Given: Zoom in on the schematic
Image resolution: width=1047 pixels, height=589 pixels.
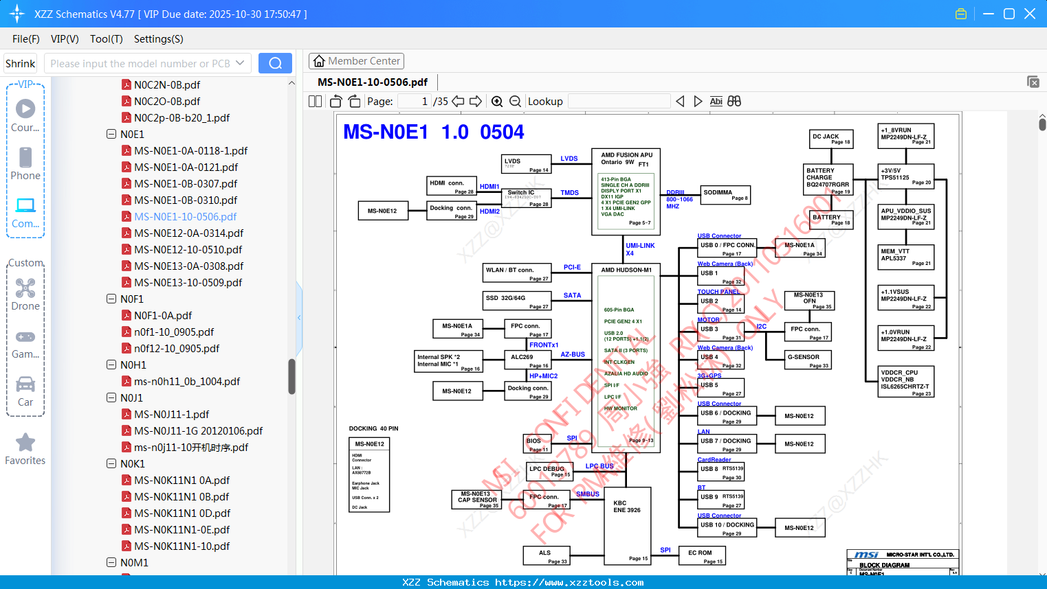Looking at the screenshot, I should (497, 101).
